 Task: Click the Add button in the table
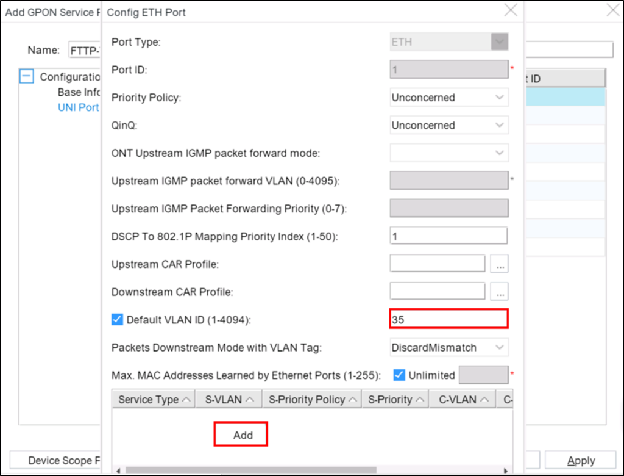pyautogui.click(x=241, y=435)
